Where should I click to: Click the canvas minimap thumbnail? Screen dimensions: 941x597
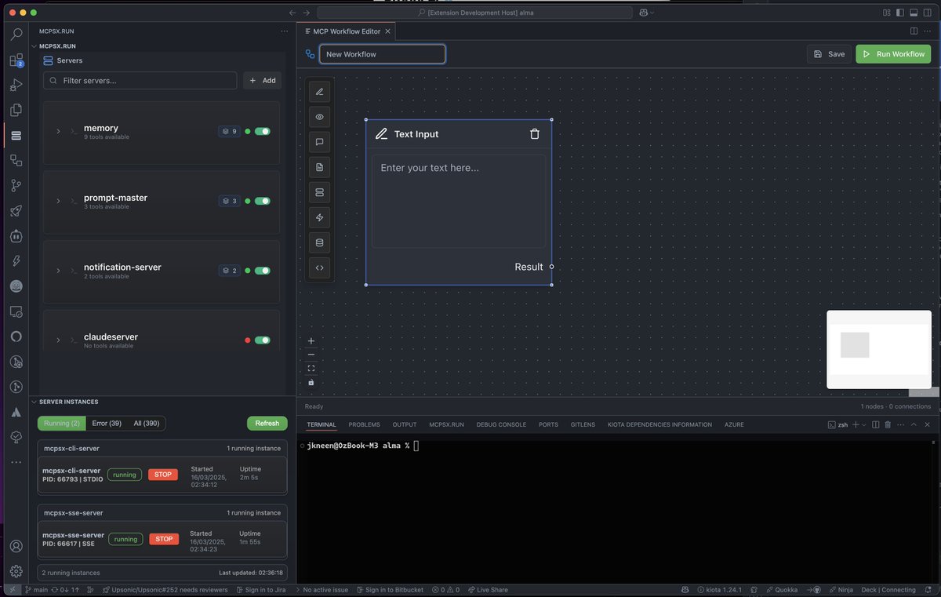(x=879, y=349)
